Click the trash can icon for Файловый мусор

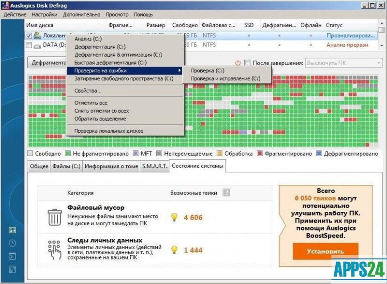point(55,217)
